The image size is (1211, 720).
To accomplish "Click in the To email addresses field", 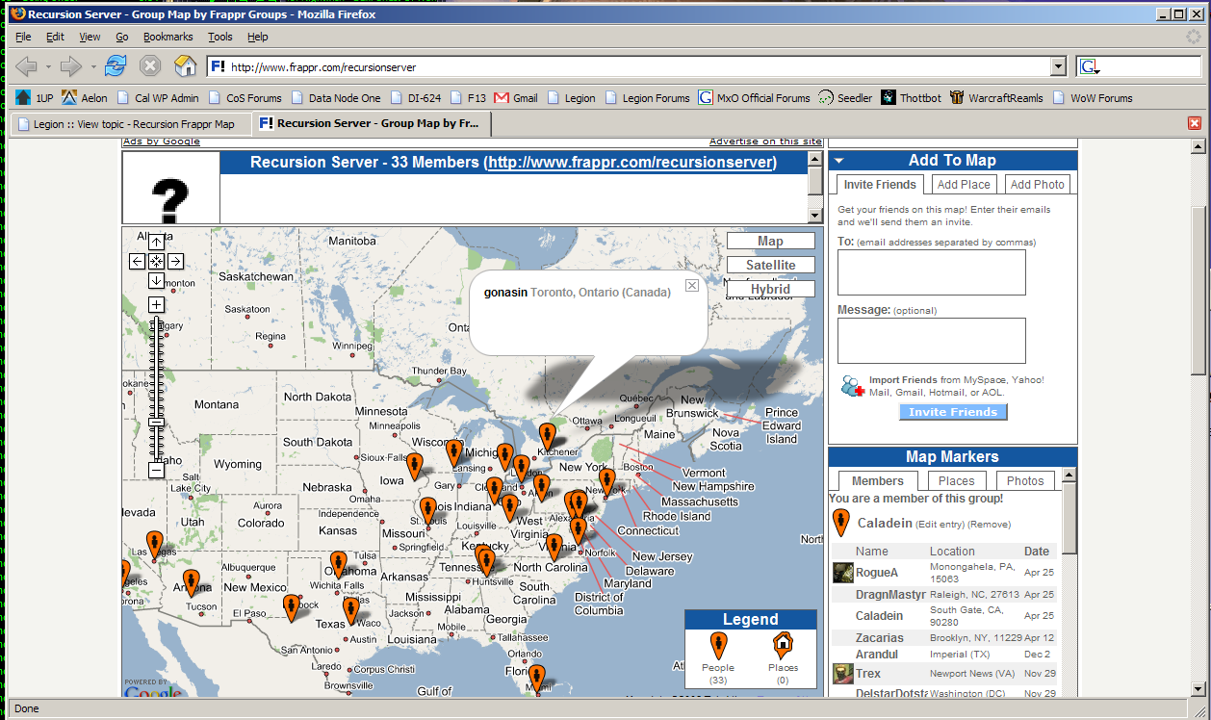I will point(932,272).
